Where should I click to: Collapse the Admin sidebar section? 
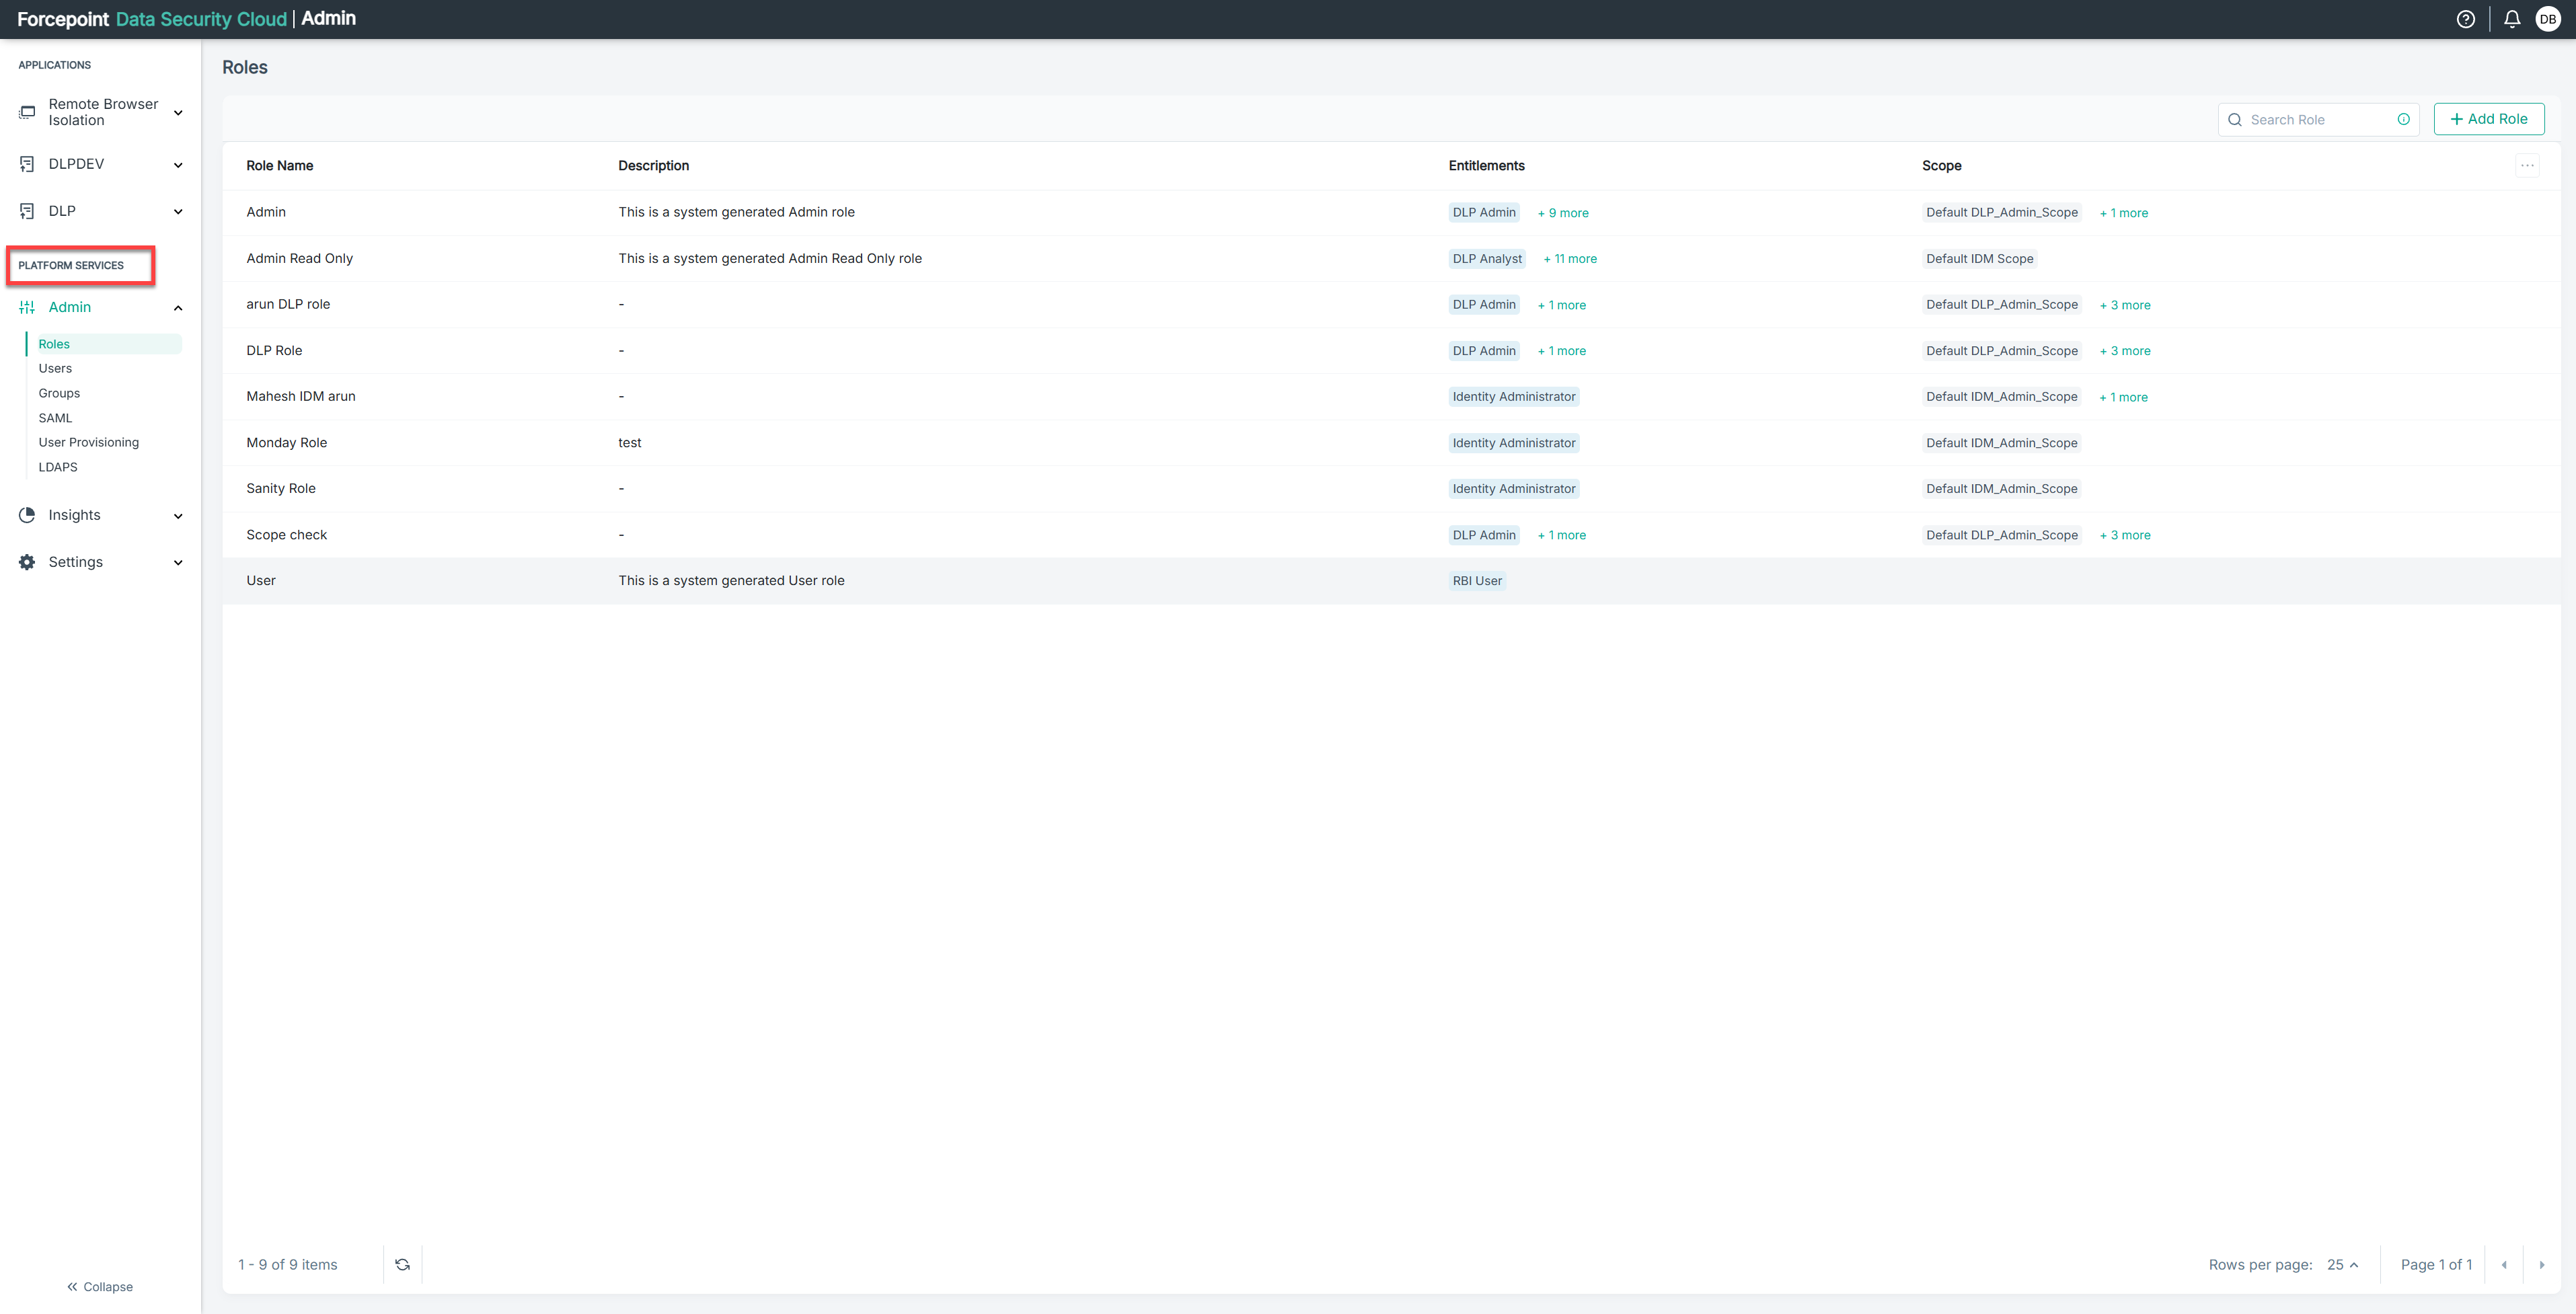(x=178, y=307)
